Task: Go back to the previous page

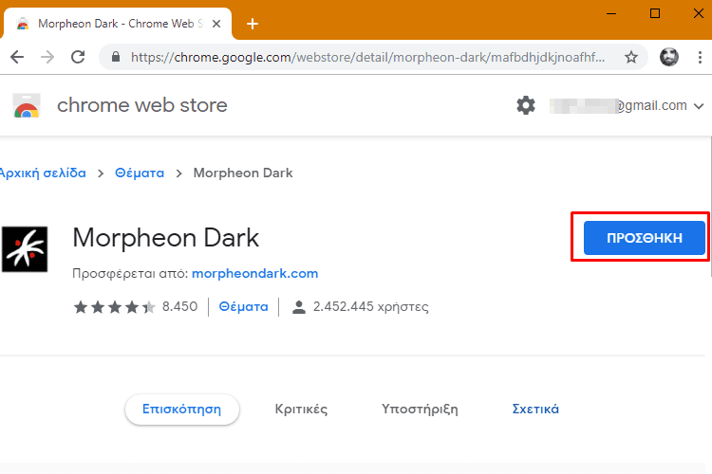Action: tap(17, 57)
